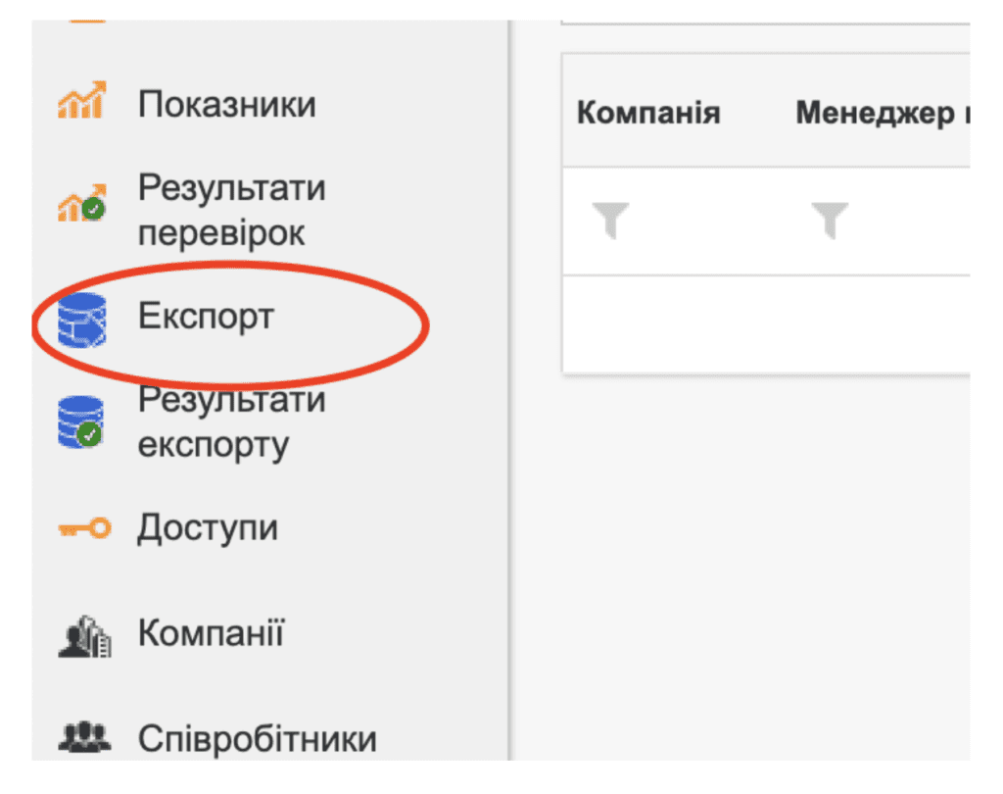Open the Компанії section

point(212,632)
